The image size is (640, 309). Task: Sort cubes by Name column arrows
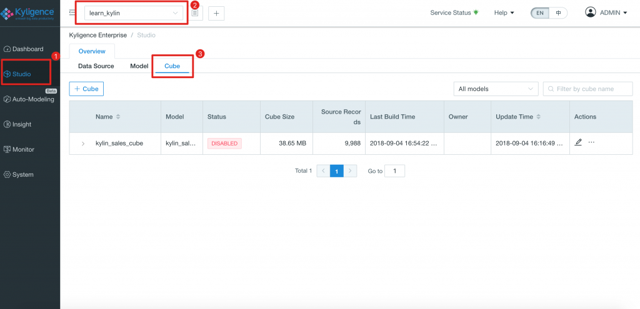118,117
